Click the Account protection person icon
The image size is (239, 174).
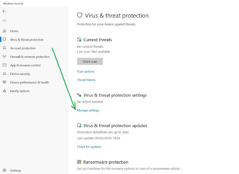4,48
